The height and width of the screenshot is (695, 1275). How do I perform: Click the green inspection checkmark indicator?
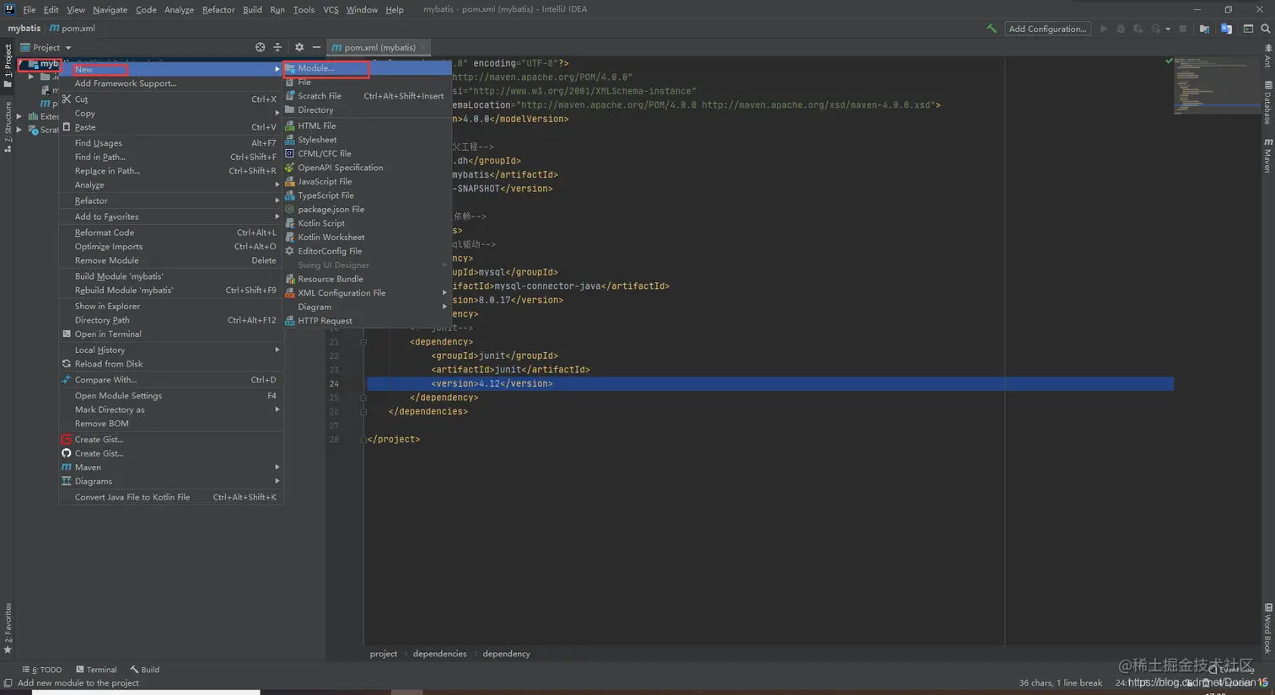click(1169, 61)
